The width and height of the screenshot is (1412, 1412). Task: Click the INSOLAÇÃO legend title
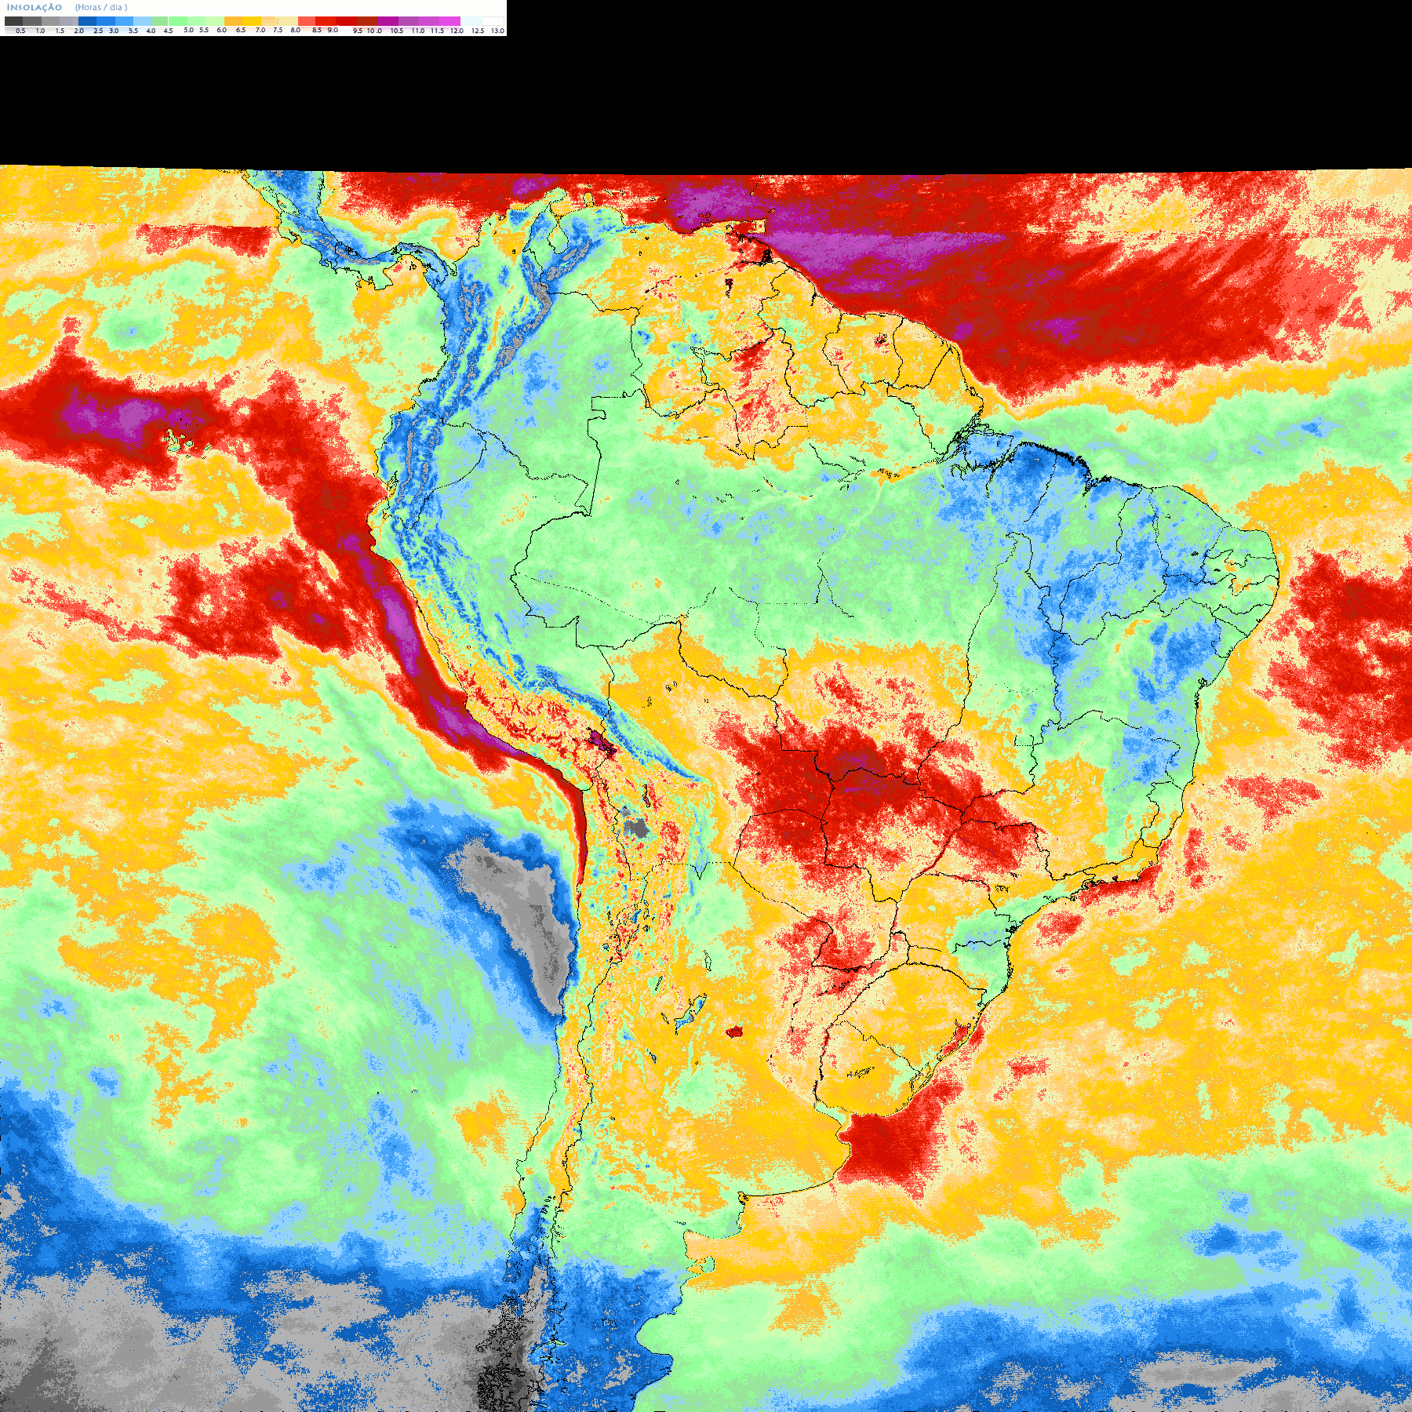click(35, 7)
